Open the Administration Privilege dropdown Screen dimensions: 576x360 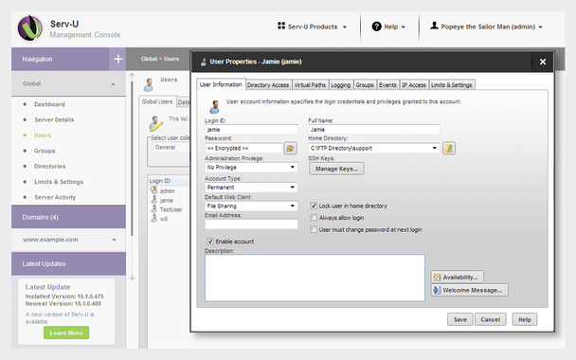point(251,167)
